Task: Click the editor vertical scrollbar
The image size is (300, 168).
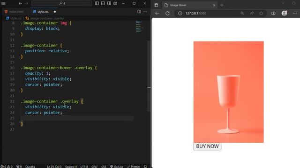Action: (149, 76)
